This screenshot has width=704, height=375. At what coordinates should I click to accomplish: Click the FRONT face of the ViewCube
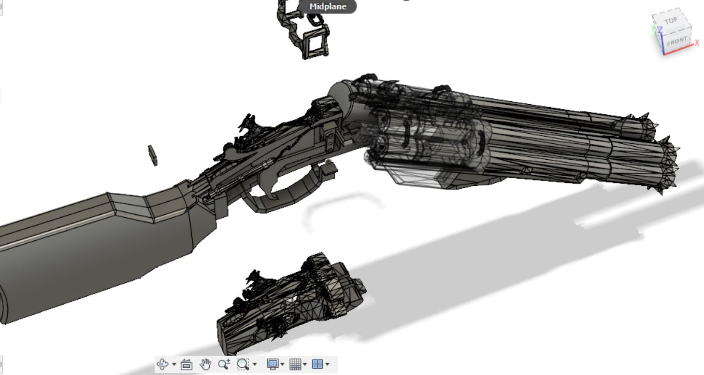(x=676, y=42)
